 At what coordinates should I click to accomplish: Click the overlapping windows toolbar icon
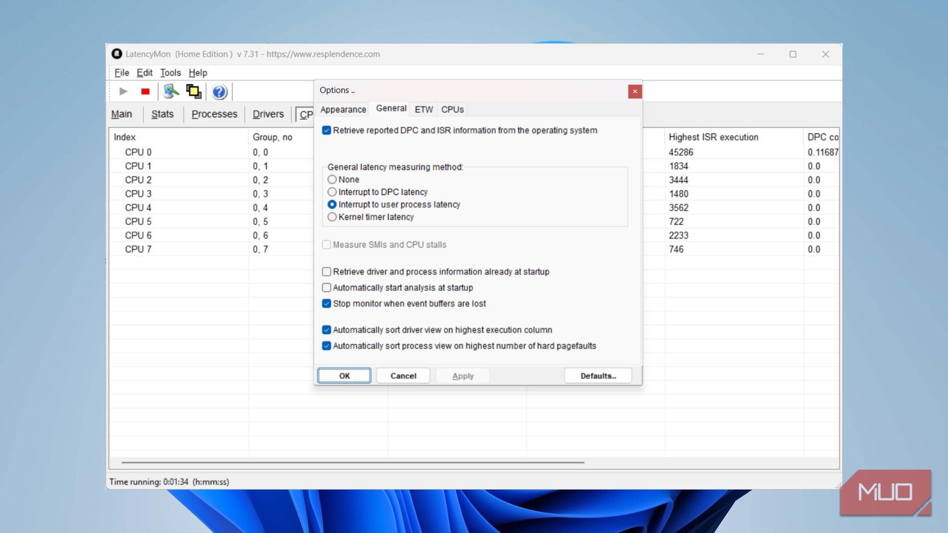[194, 91]
